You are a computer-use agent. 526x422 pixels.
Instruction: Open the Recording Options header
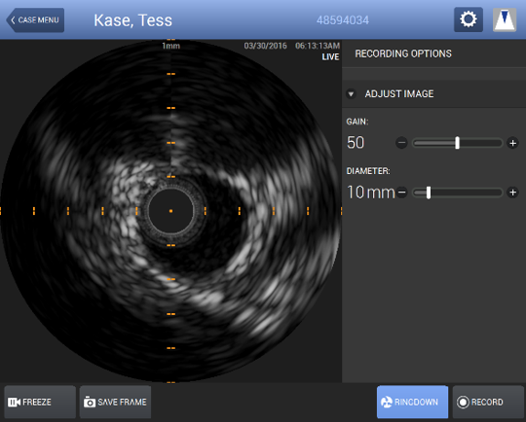click(403, 53)
